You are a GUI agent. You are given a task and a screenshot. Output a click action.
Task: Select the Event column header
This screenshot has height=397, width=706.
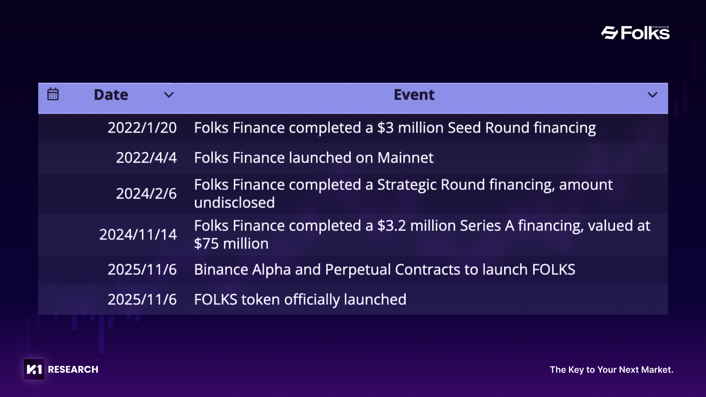[414, 95]
